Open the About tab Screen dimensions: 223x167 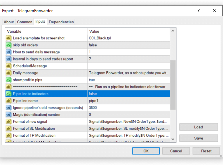(9, 22)
